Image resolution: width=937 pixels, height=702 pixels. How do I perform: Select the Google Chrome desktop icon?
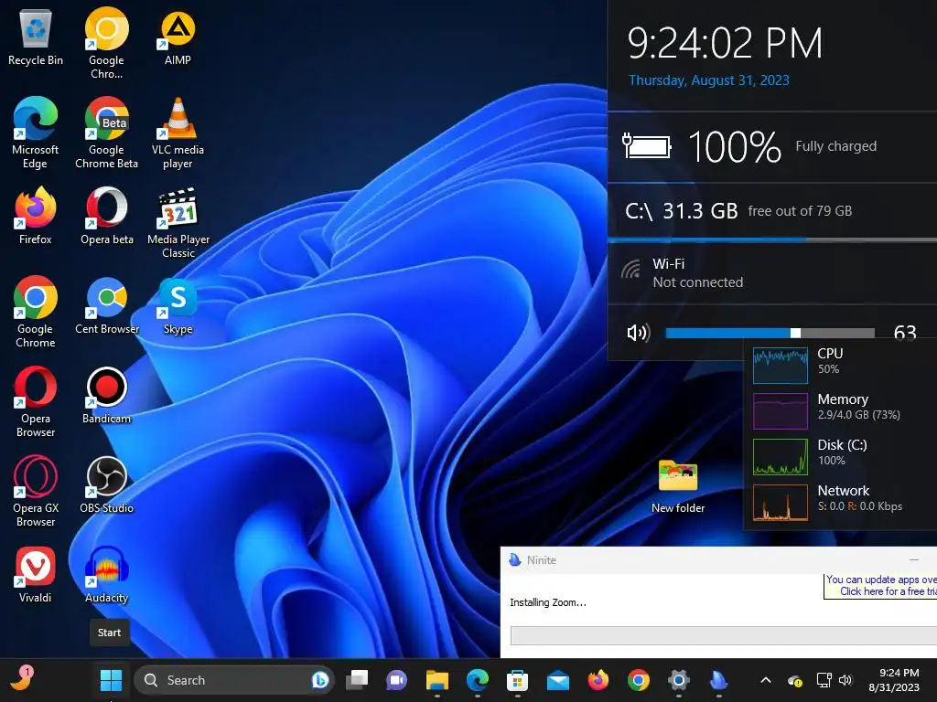(36, 312)
